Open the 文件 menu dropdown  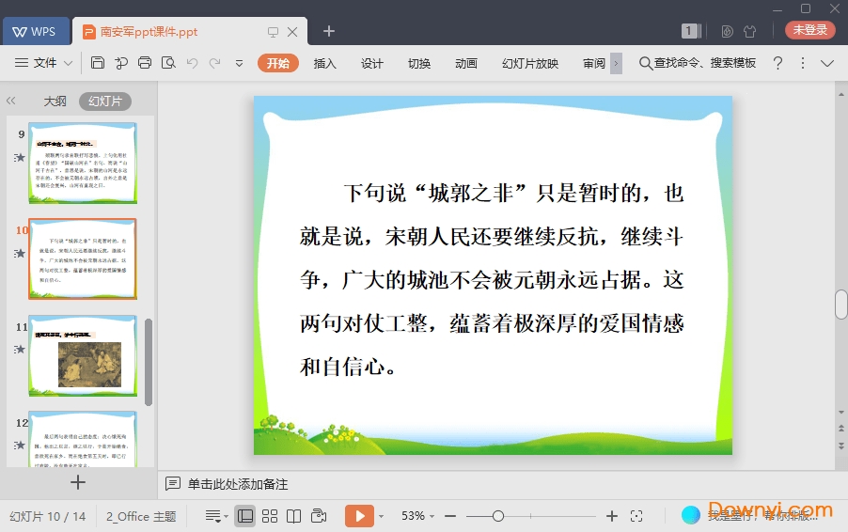(x=44, y=63)
